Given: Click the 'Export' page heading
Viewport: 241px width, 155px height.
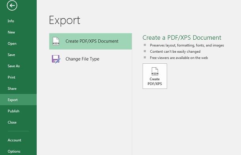Looking at the screenshot, I should 64,20.
